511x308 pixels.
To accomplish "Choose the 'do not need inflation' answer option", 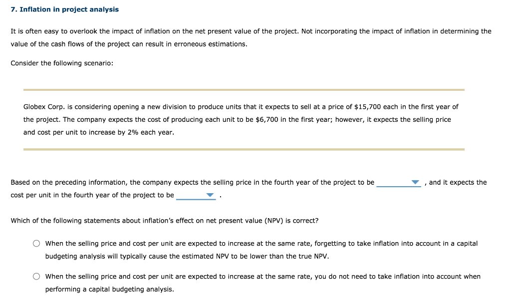I will click(36, 276).
